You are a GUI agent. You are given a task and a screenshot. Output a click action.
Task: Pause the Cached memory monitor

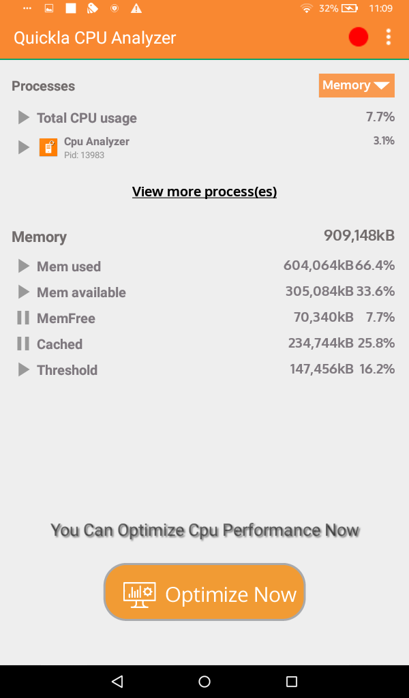(x=22, y=344)
